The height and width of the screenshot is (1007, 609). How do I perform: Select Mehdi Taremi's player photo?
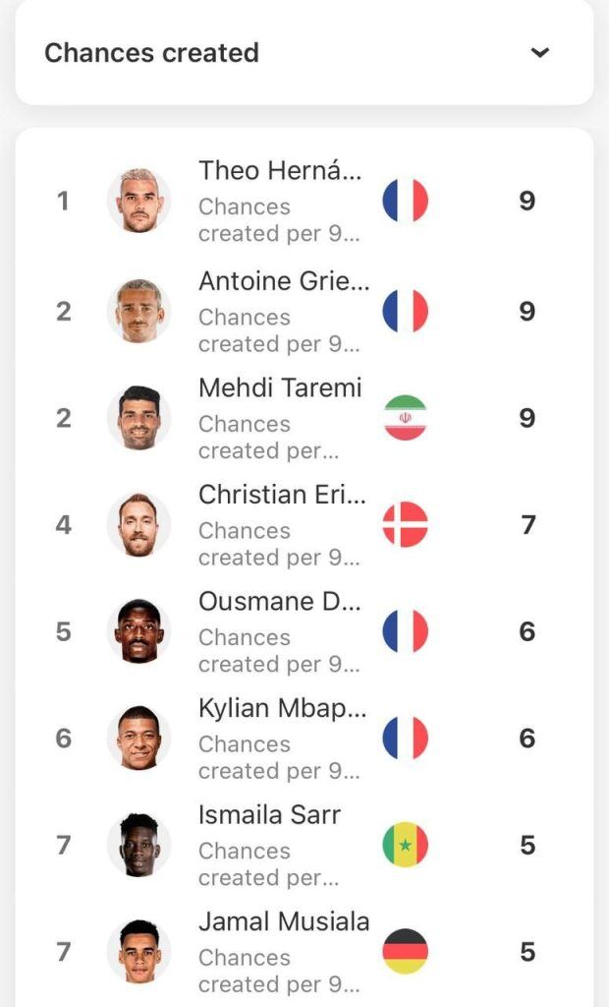coord(138,418)
